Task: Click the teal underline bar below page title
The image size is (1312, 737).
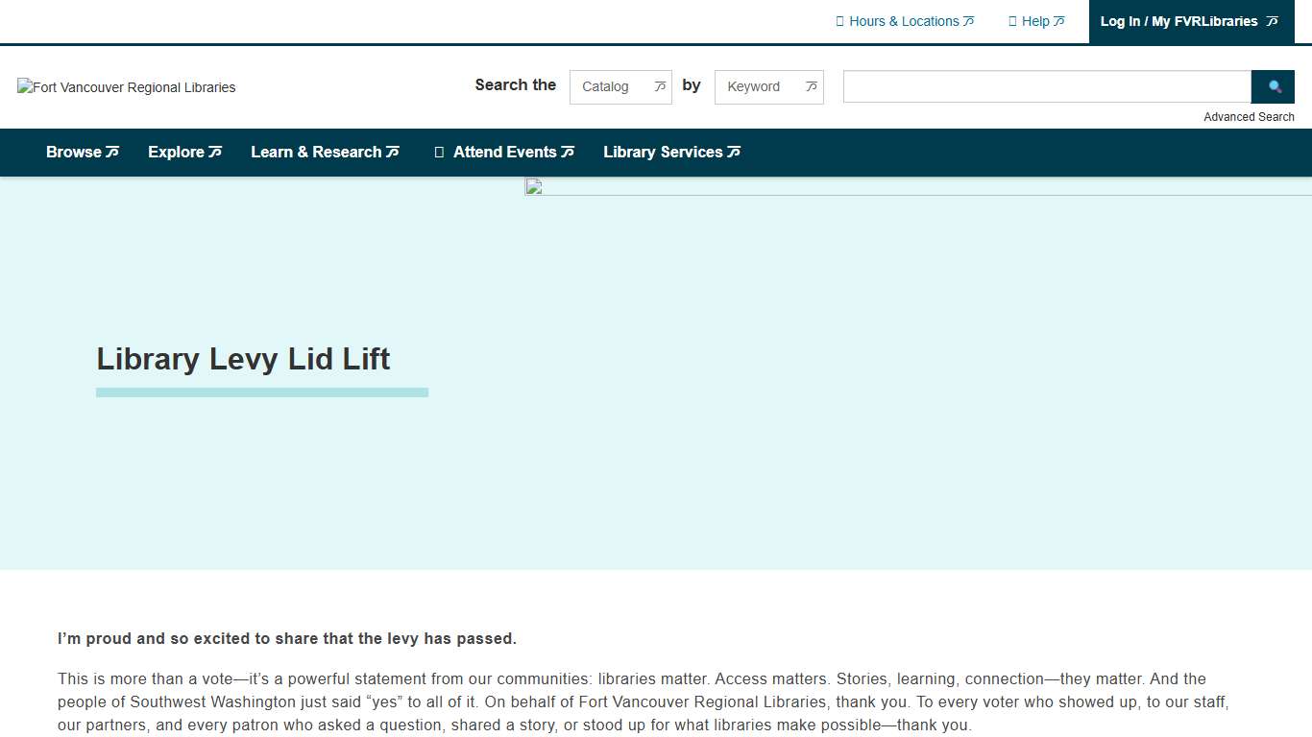Action: pos(261,392)
